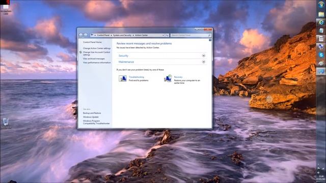Open View archived messages link
Image resolution: width=326 pixels, height=183 pixels.
pos(94,59)
